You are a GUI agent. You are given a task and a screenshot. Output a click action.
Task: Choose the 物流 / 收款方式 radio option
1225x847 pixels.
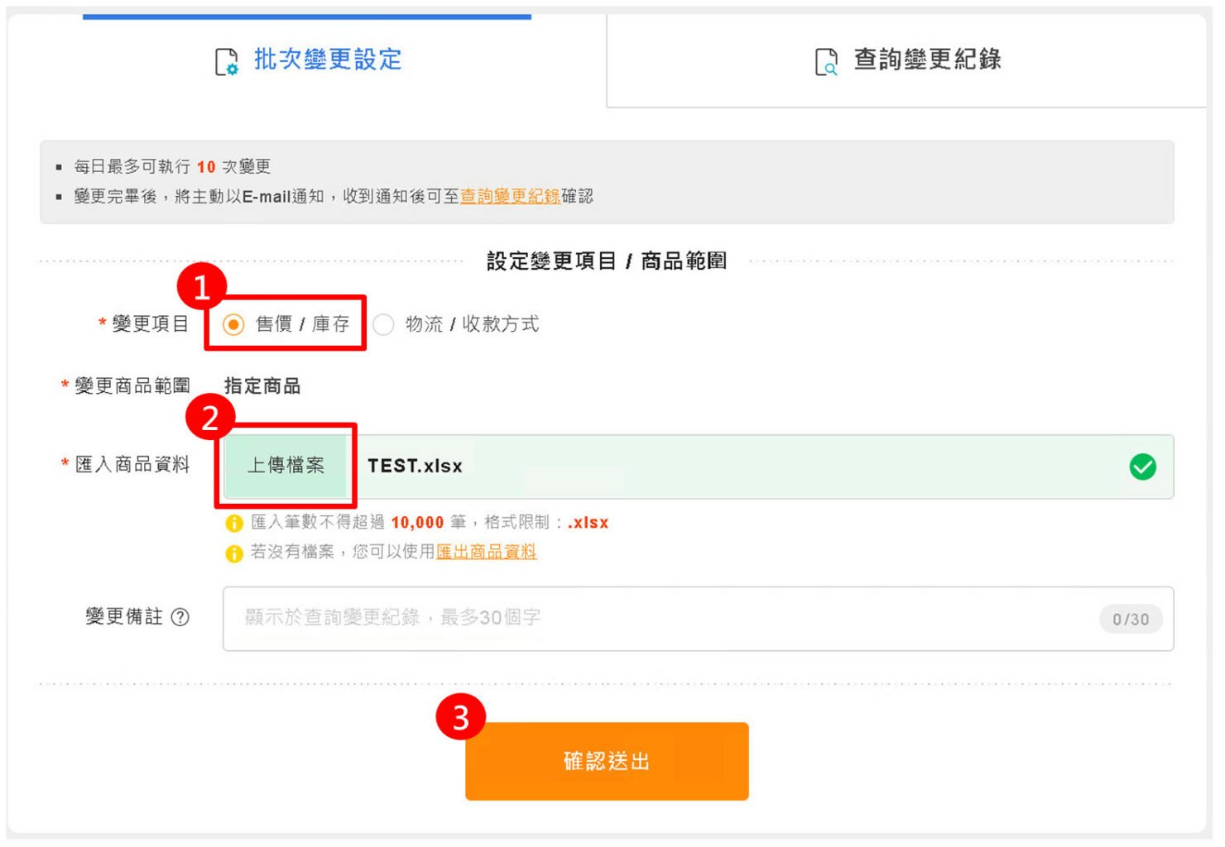click(383, 324)
